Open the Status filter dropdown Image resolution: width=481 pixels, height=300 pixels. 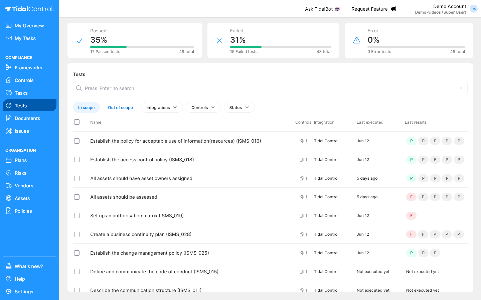[x=239, y=107]
